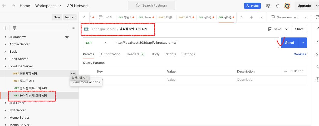Switch to the Settings request tab
Image resolution: width=319 pixels, height=126 pixels.
[189, 54]
